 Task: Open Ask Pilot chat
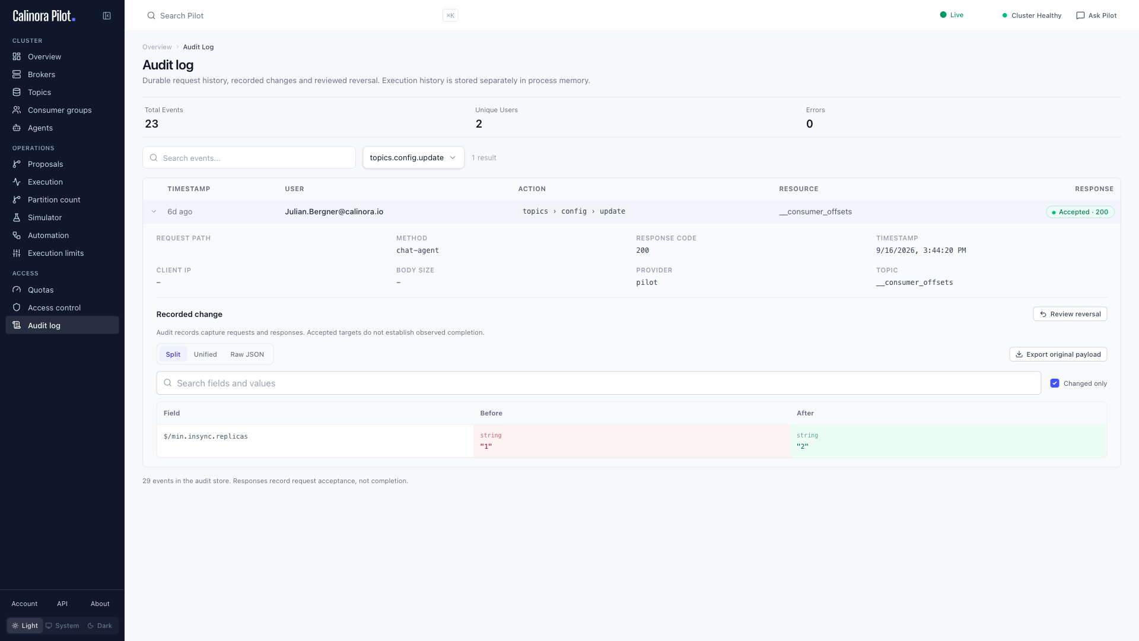1096,15
